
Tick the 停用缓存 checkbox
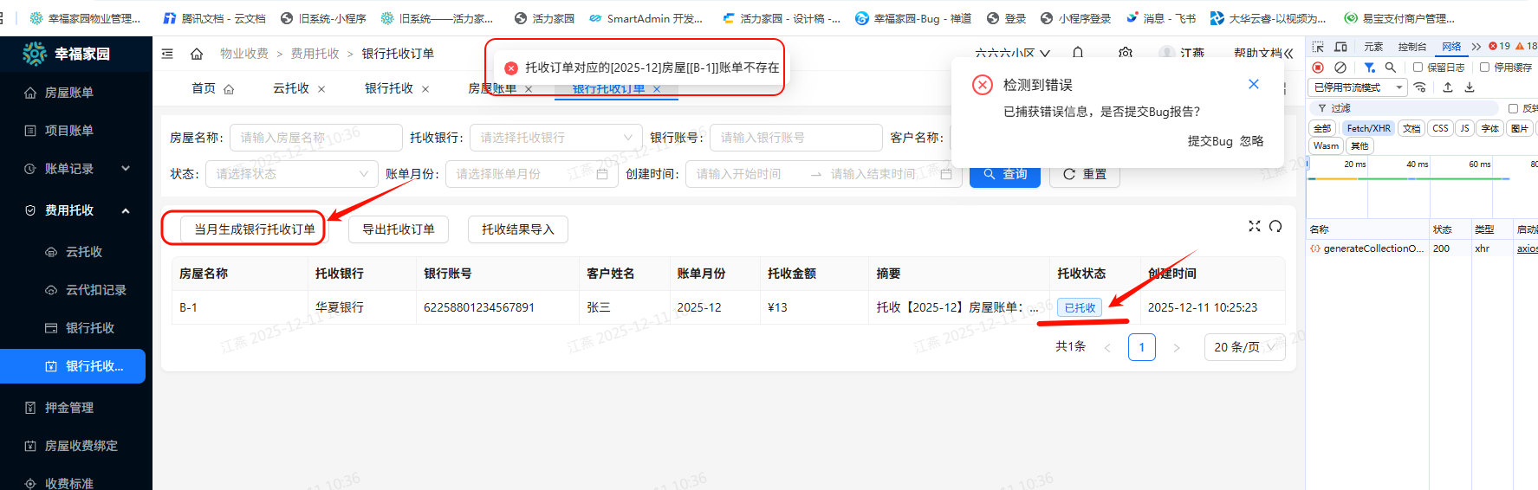(x=1484, y=68)
